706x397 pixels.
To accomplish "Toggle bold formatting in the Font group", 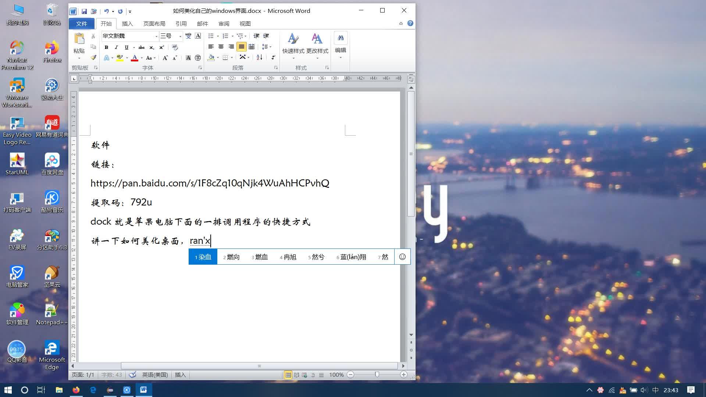I will [x=106, y=47].
